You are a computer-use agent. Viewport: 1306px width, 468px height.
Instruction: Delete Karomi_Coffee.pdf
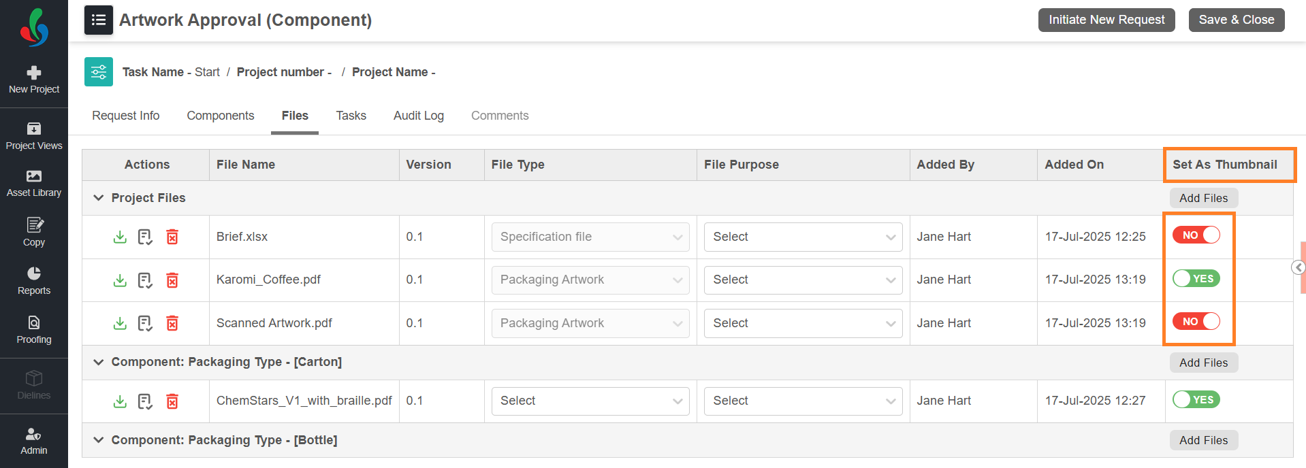[172, 280]
